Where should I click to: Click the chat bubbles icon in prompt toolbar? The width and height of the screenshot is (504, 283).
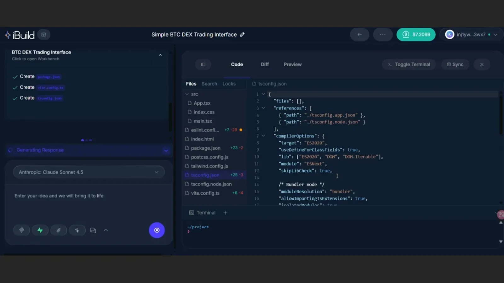93,230
